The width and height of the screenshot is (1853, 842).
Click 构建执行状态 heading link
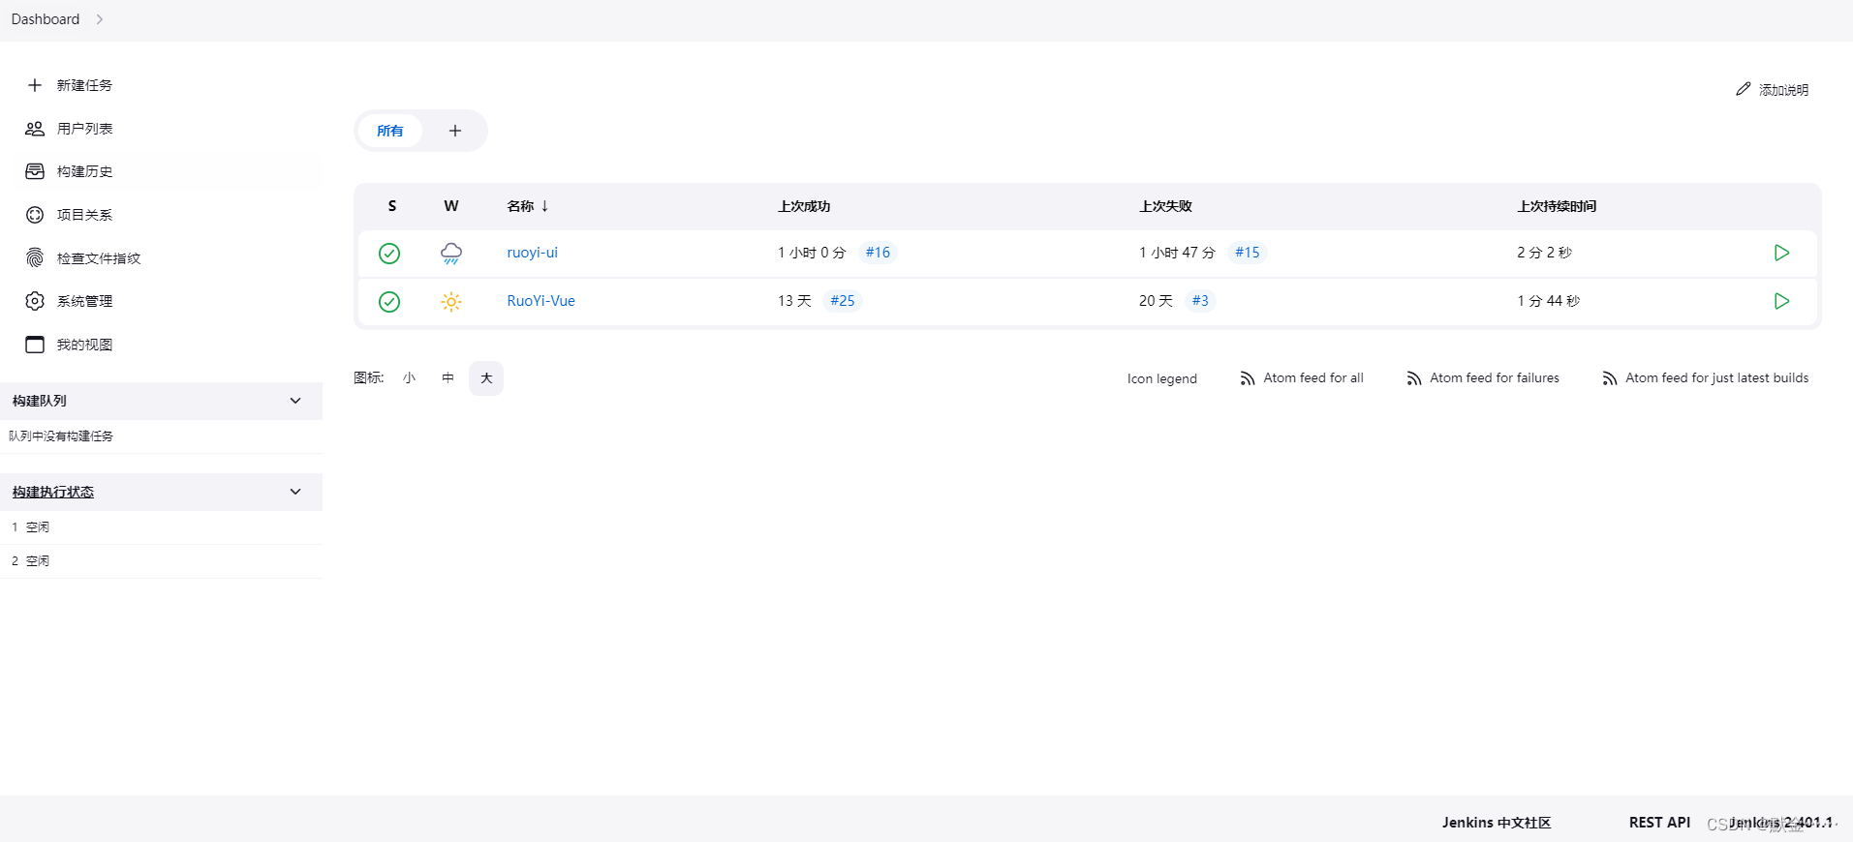[x=53, y=492]
